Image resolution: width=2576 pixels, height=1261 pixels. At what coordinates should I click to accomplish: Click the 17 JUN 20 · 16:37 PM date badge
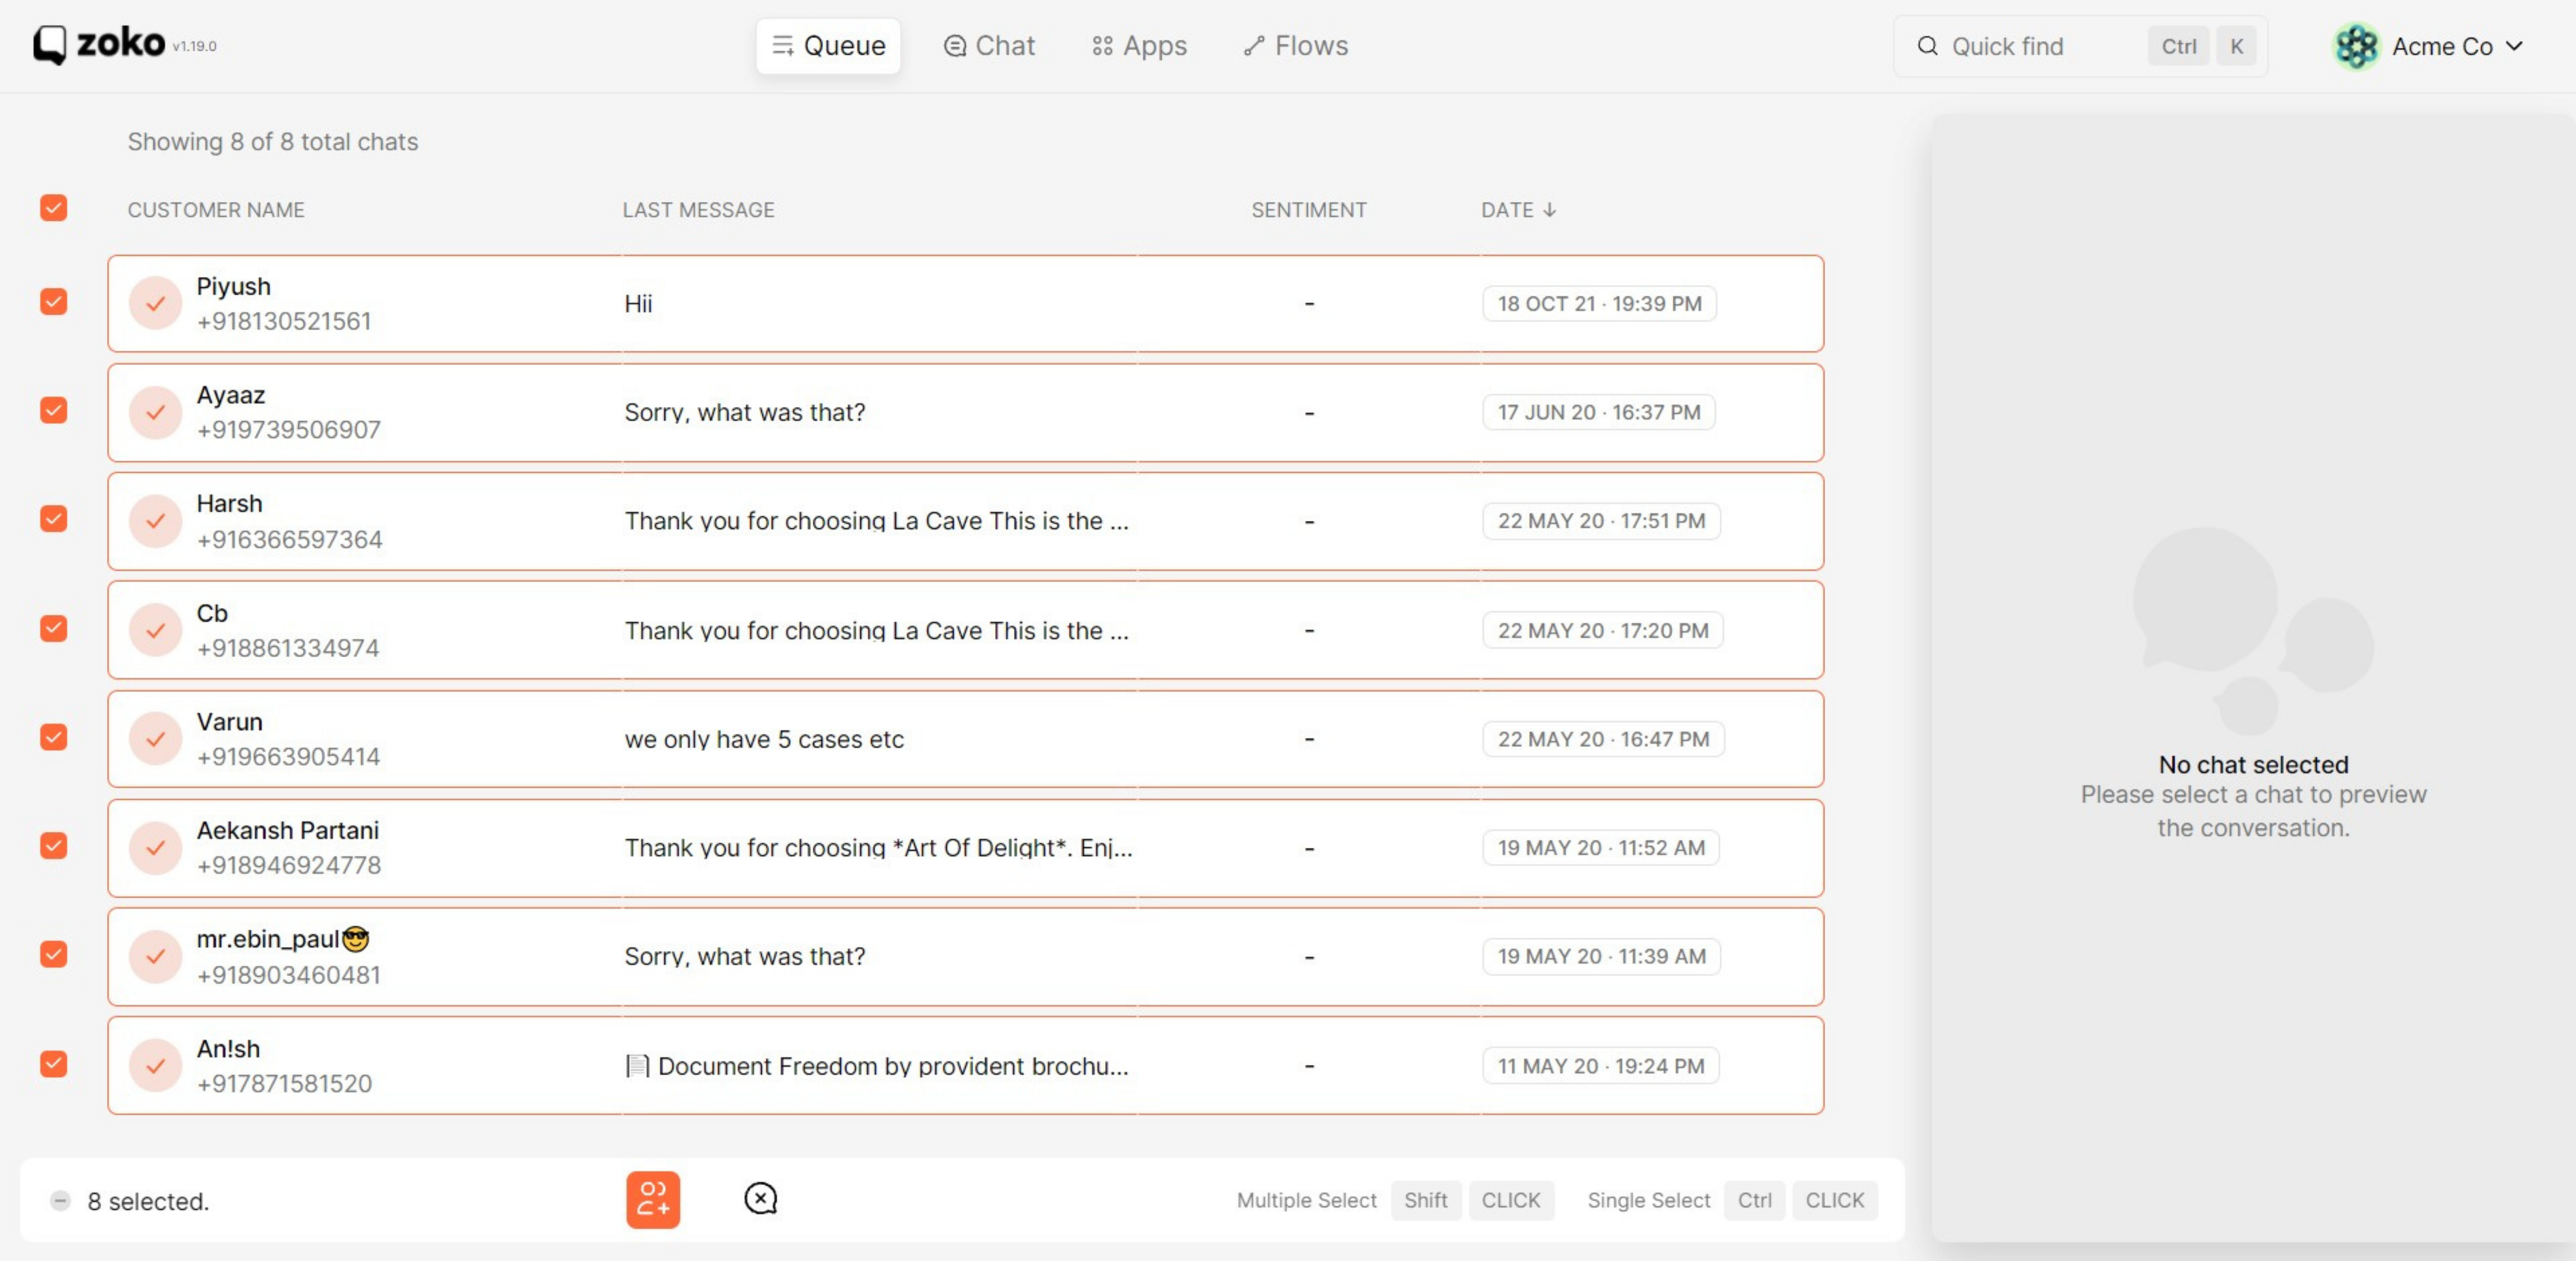[x=1598, y=412]
